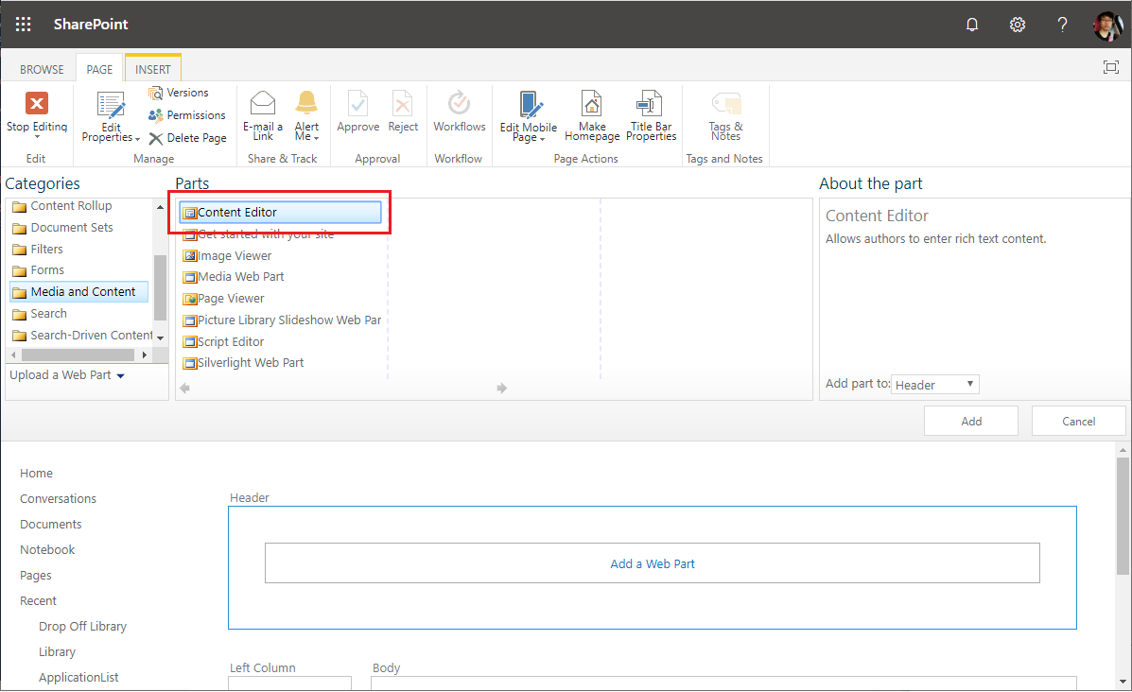Open the Drop Off Library link
The height and width of the screenshot is (692, 1132).
[82, 627]
